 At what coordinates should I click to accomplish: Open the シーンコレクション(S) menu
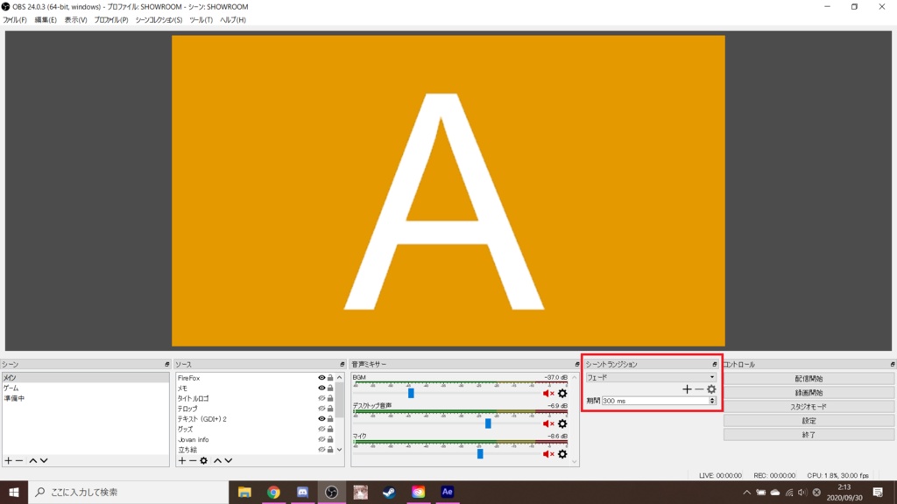(x=159, y=20)
